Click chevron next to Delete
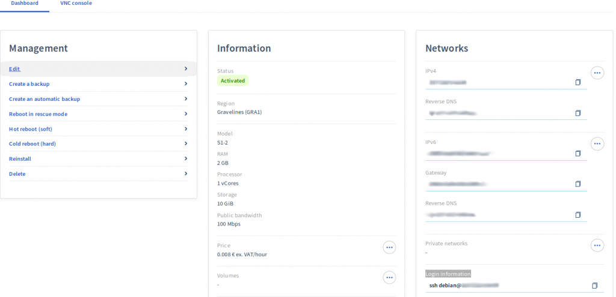The width and height of the screenshot is (616, 297). [185, 173]
